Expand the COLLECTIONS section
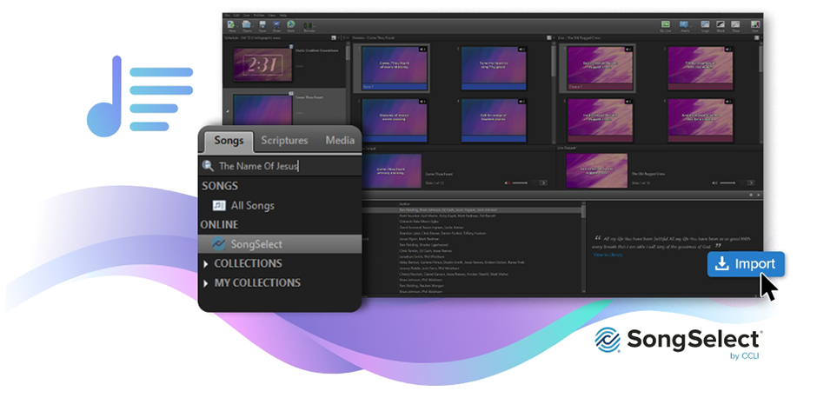 206,264
